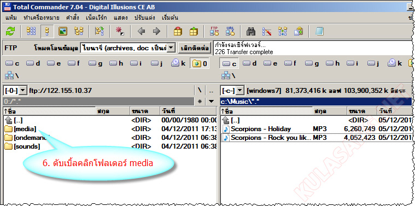
Task: Select drive c in the left panel
Action: (x=13, y=63)
